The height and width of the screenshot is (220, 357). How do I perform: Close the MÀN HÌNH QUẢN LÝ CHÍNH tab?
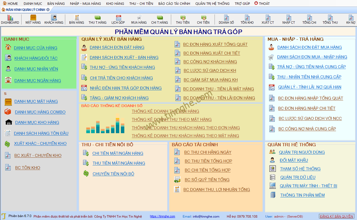[48, 9]
